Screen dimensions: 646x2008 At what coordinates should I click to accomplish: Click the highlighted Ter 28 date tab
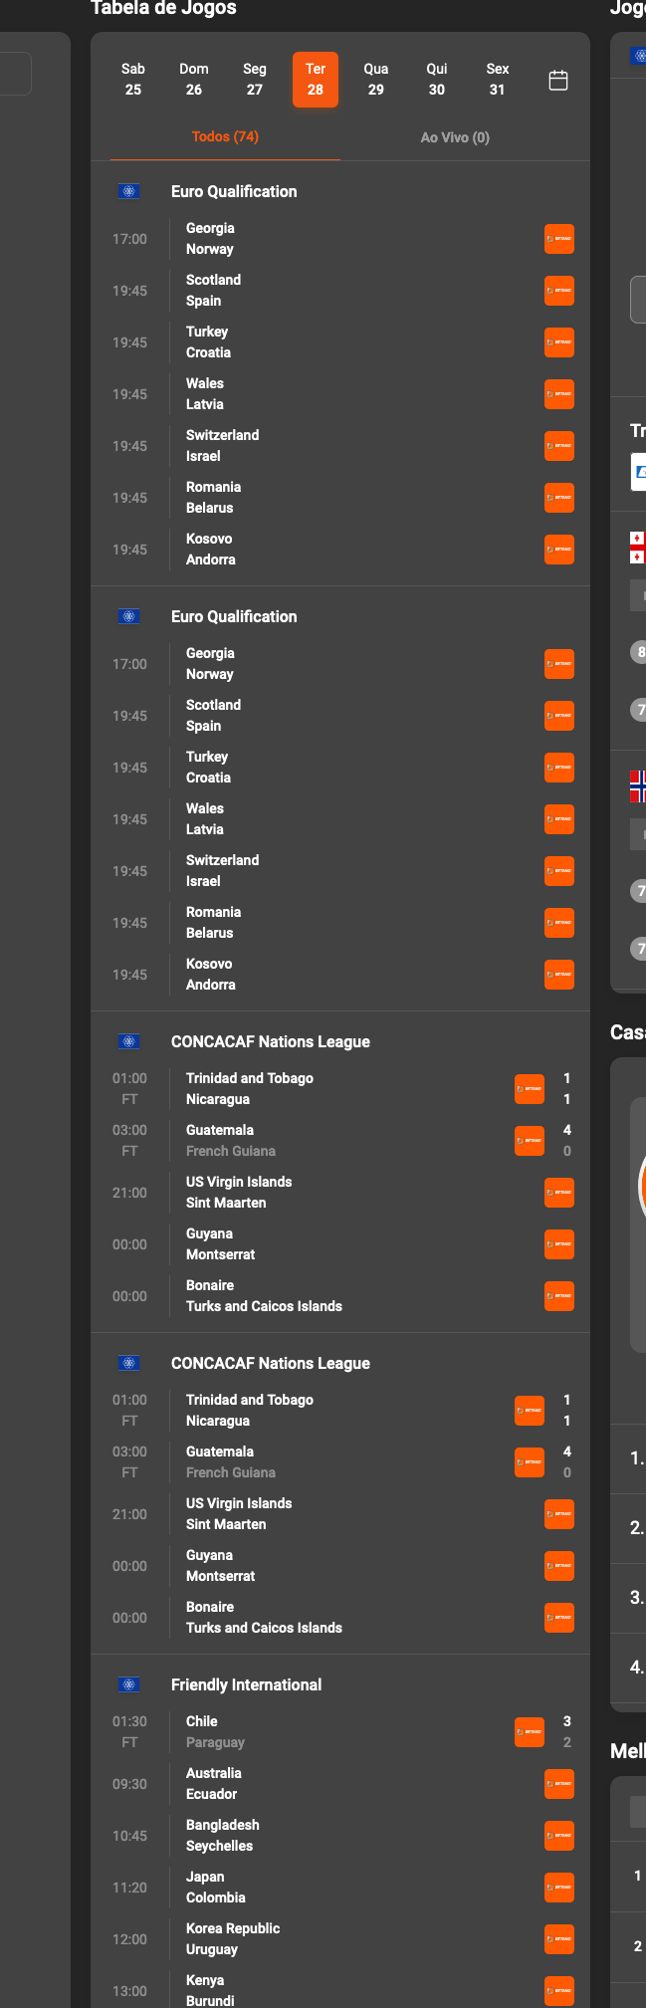coord(315,80)
